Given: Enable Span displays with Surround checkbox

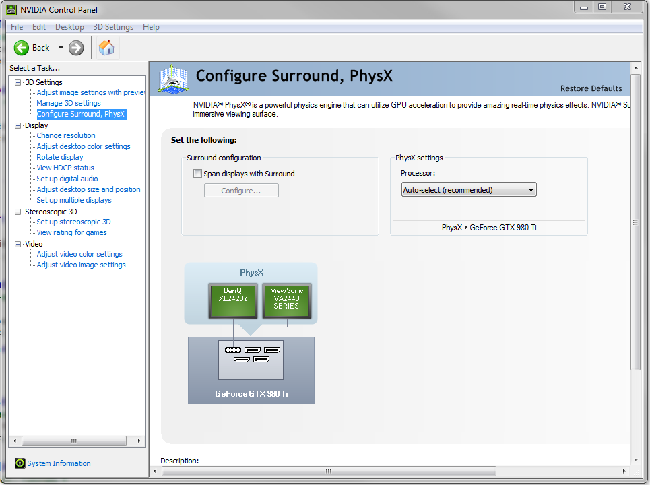Looking at the screenshot, I should [198, 174].
